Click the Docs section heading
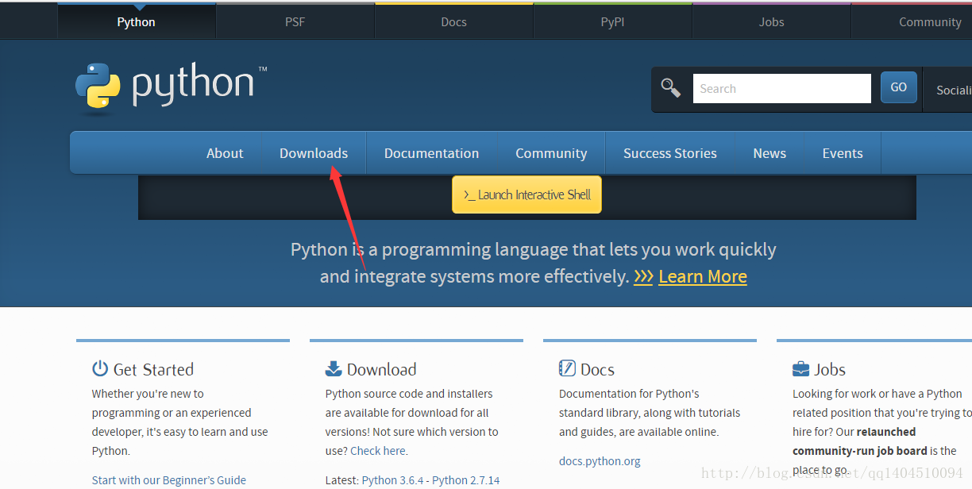Image resolution: width=972 pixels, height=489 pixels. [x=597, y=369]
